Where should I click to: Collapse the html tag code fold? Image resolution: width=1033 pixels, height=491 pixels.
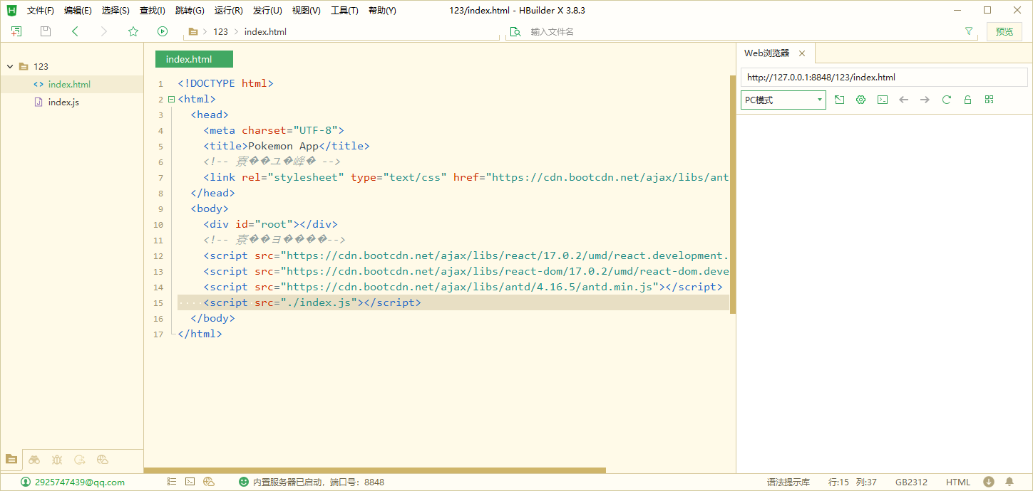click(171, 100)
